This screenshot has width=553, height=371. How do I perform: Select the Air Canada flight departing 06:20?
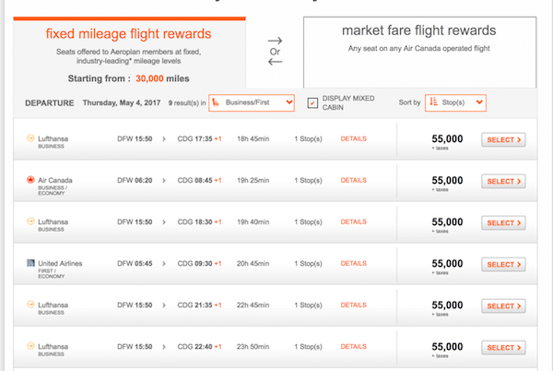[x=503, y=182]
